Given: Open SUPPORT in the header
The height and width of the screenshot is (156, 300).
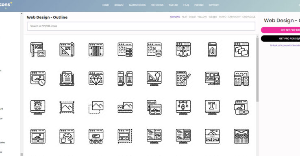Looking at the screenshot, I should (x=213, y=5).
